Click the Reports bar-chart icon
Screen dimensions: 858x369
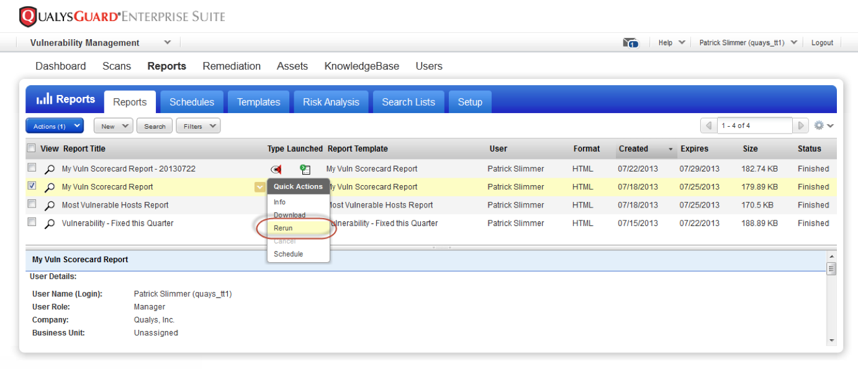click(x=44, y=99)
